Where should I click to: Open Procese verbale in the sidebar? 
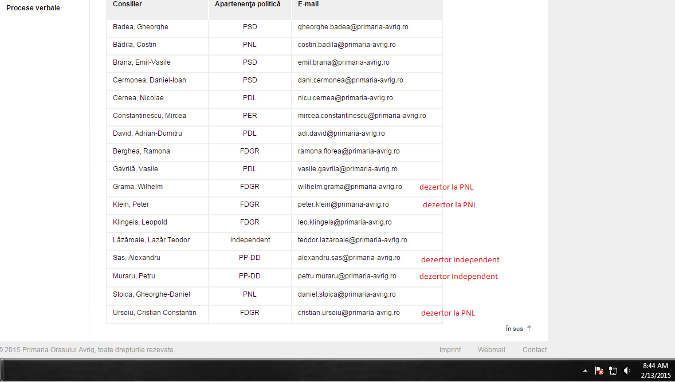[x=33, y=8]
